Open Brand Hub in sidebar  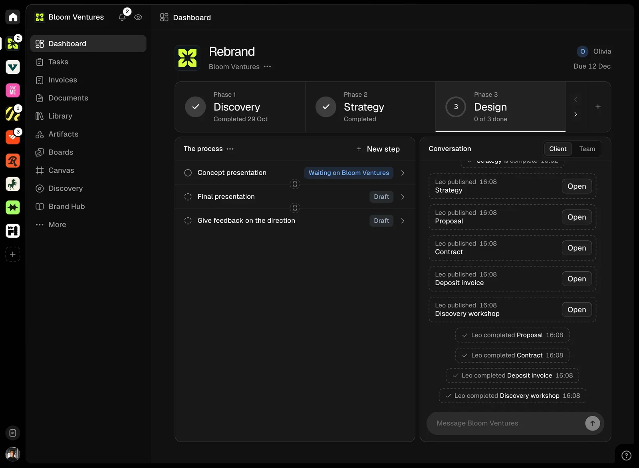click(89, 206)
